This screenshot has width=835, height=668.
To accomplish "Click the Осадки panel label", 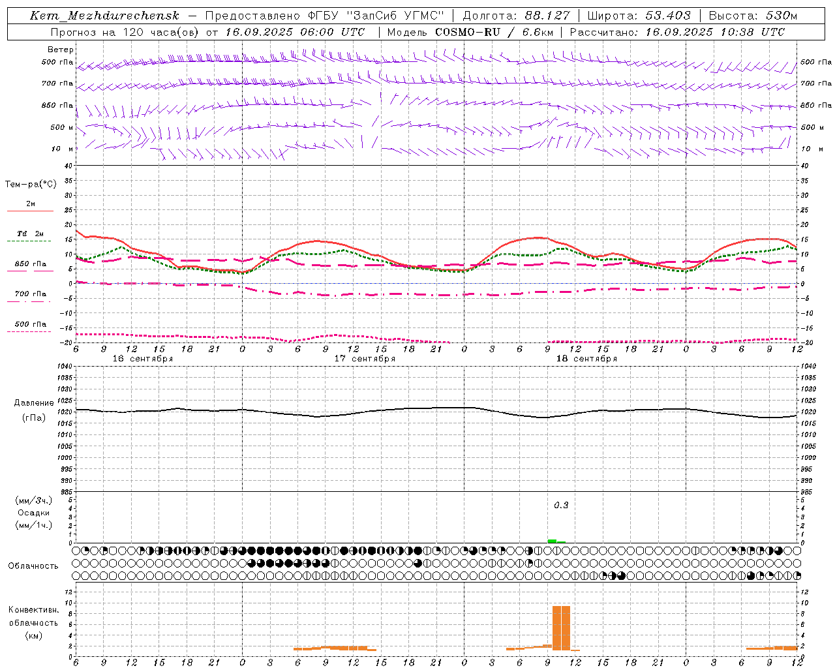I will (x=34, y=513).
